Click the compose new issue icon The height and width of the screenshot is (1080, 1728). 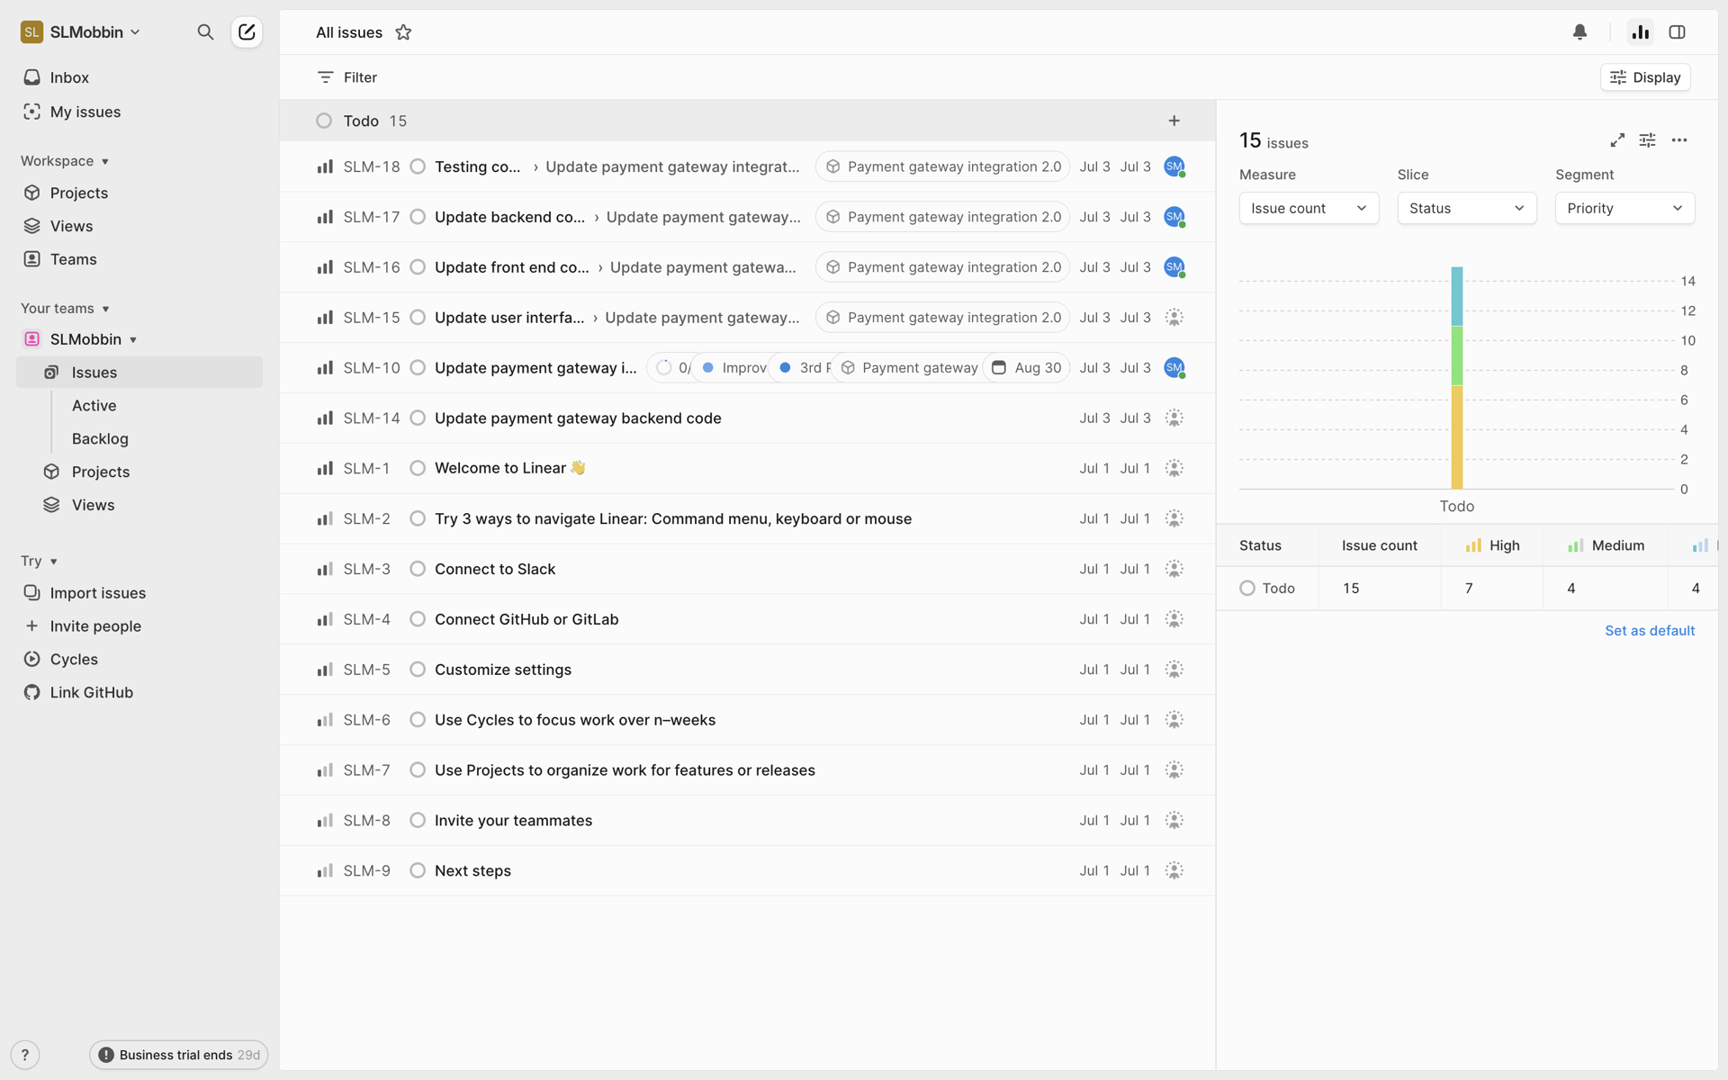pyautogui.click(x=247, y=32)
